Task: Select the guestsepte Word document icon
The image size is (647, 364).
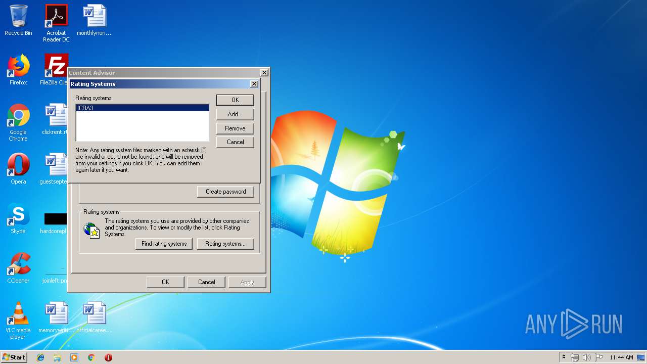Action: (54, 169)
